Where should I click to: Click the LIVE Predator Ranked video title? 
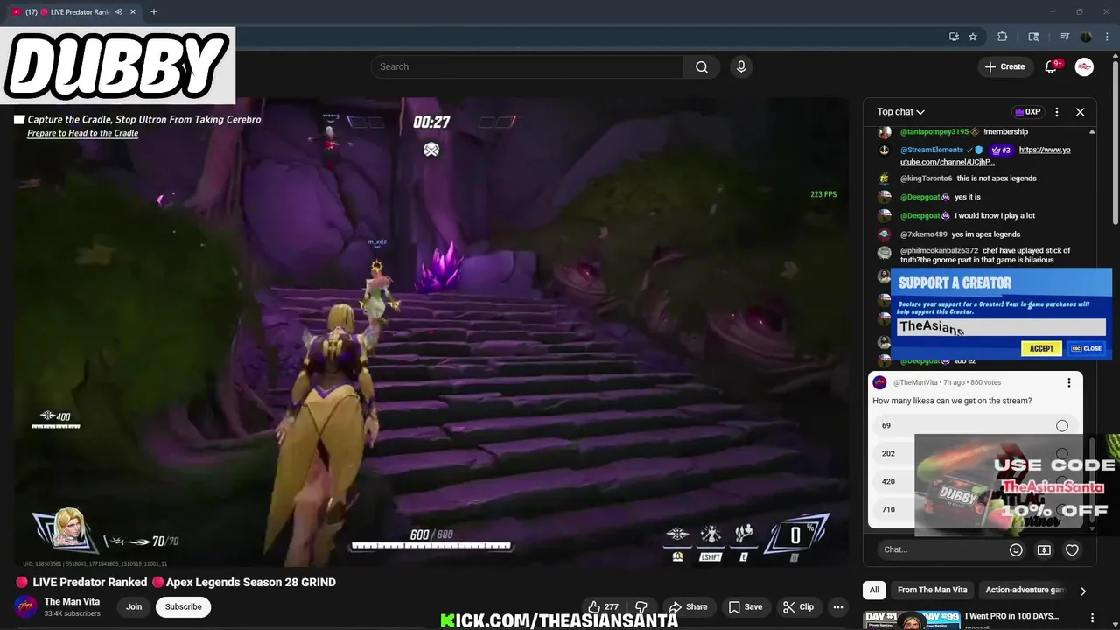(176, 582)
